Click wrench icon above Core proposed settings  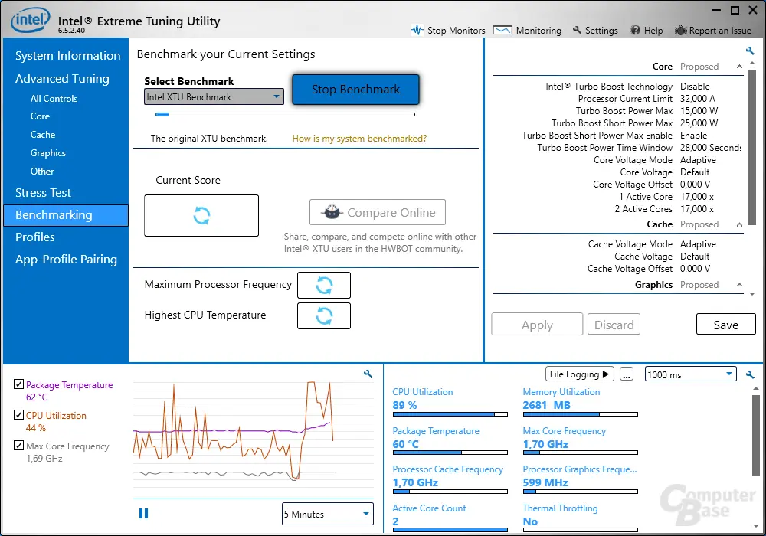pos(750,51)
